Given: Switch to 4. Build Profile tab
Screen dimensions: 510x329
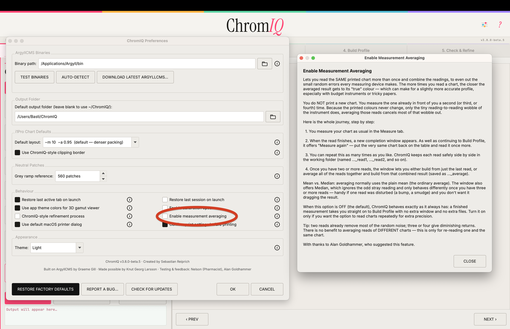Looking at the screenshot, I should point(356,50).
